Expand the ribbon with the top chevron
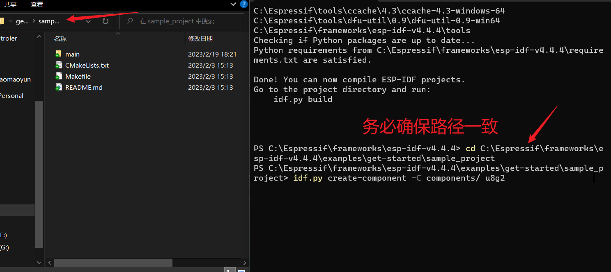 [x=234, y=5]
